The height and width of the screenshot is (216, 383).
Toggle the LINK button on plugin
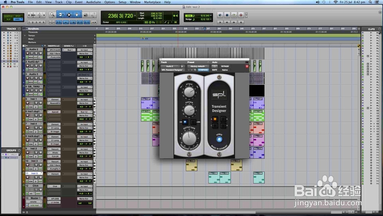(193, 122)
